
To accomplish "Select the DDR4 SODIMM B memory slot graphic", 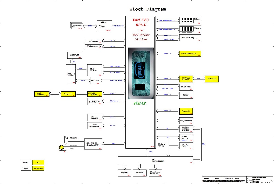I will (186, 29).
